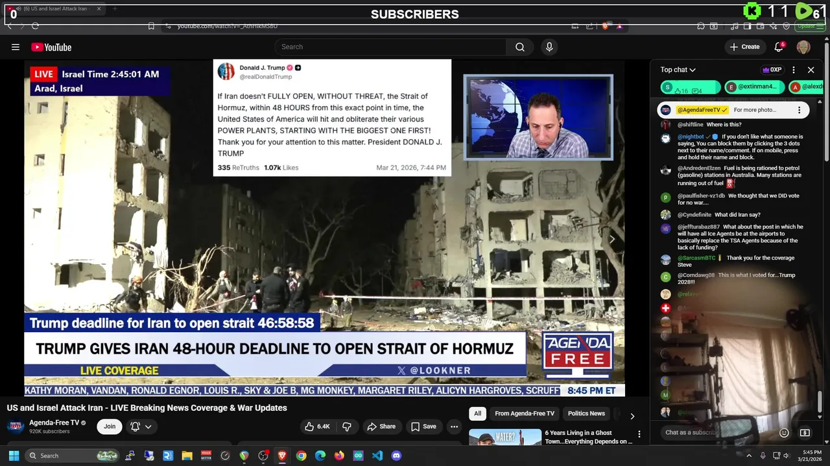Open Brave Shields lion icon
This screenshot has width=830, height=466.
[x=605, y=26]
